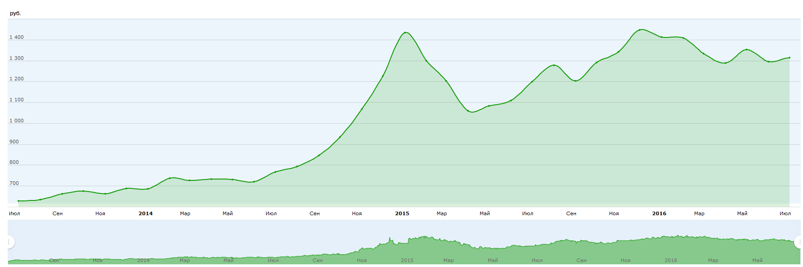Click the lowest dip after the 2015 peak
The width and height of the screenshot is (803, 267).
coord(468,111)
